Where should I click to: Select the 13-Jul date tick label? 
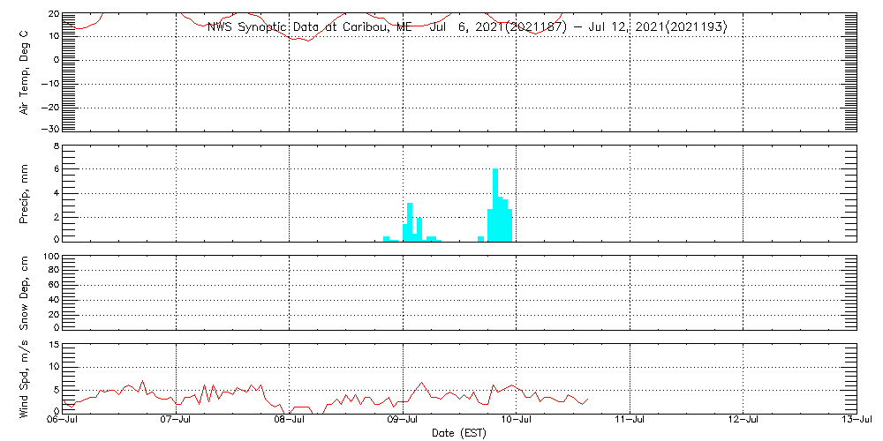[x=855, y=421]
